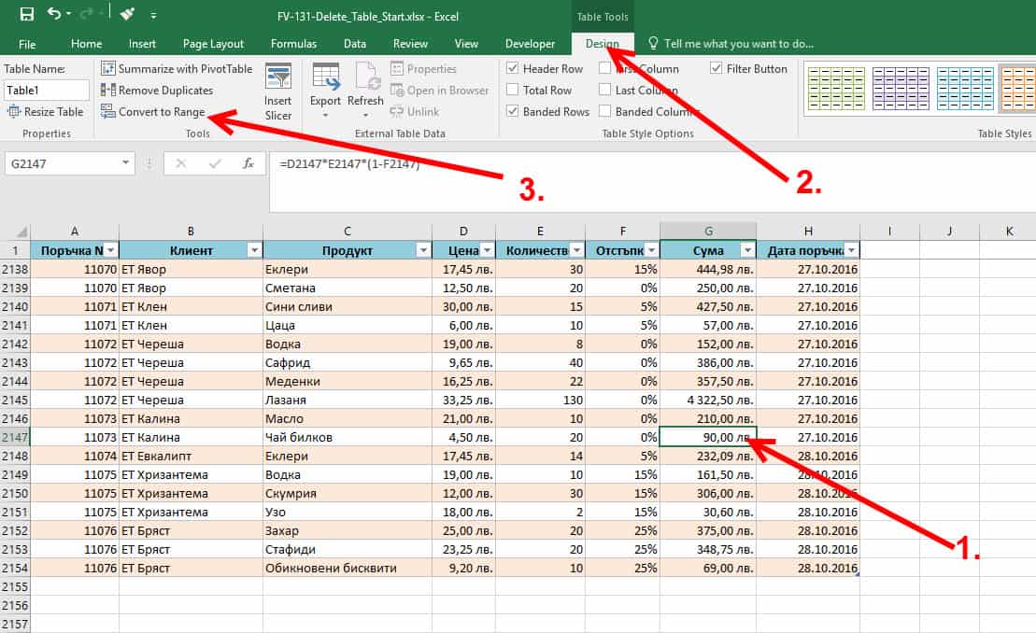Switch to the Page Layout tab

(213, 44)
